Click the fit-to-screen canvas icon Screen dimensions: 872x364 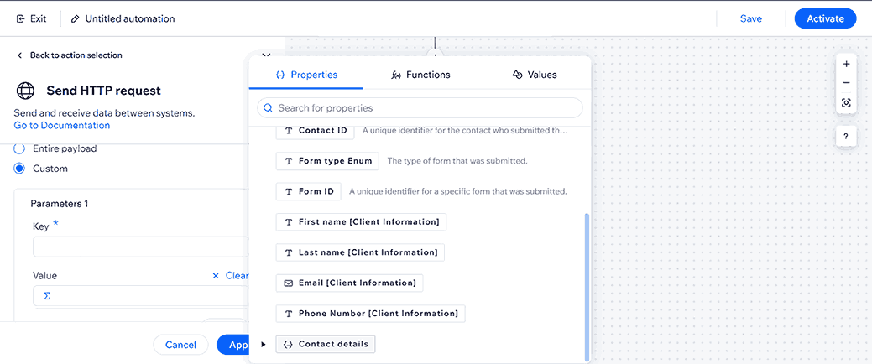click(846, 103)
